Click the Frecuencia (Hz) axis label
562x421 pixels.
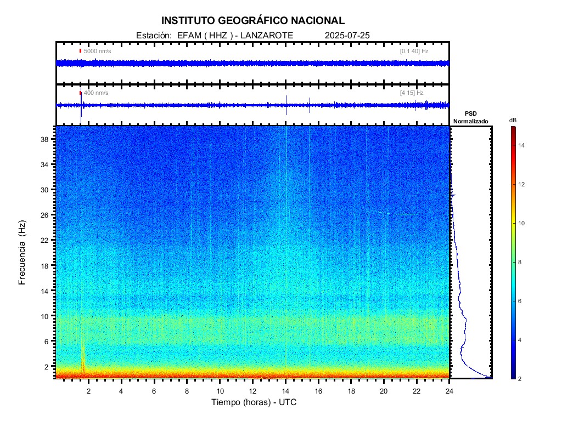(x=22, y=253)
